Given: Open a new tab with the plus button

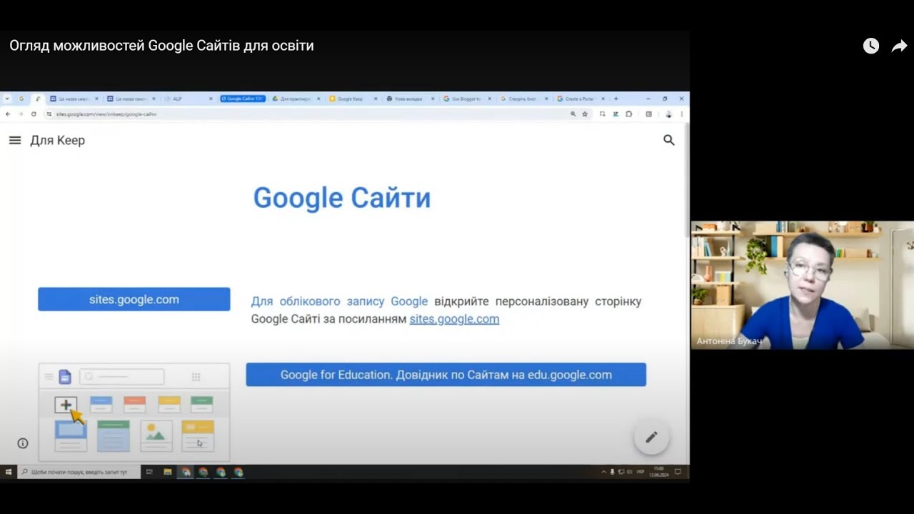Looking at the screenshot, I should (616, 99).
